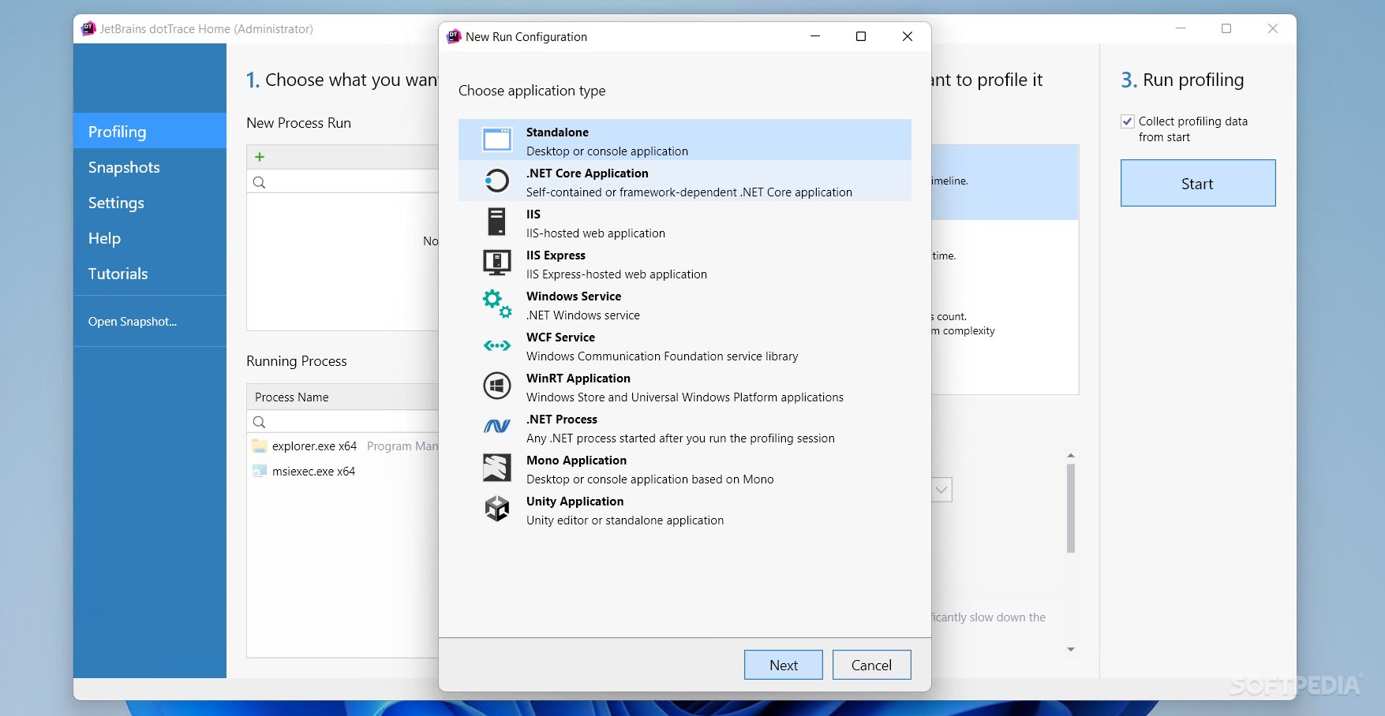The image size is (1385, 716).
Task: Click 'IIS Express-hosted web application' description
Action: [616, 274]
